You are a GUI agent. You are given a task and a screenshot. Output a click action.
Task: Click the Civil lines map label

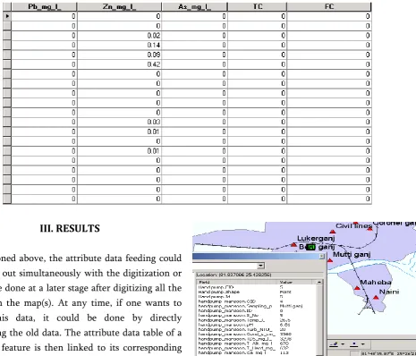[x=354, y=226]
